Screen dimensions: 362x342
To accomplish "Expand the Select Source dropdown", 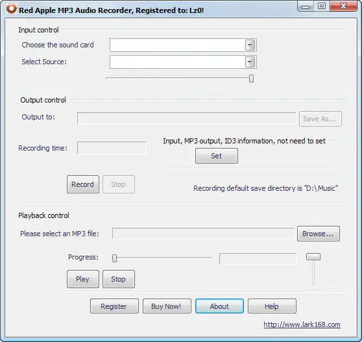I will 250,62.
